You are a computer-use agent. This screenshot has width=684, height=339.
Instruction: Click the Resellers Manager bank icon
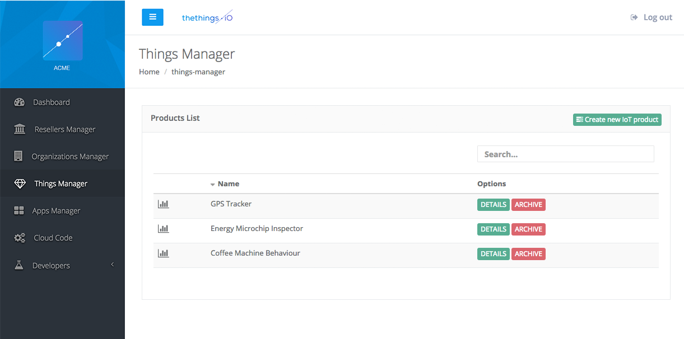[20, 129]
